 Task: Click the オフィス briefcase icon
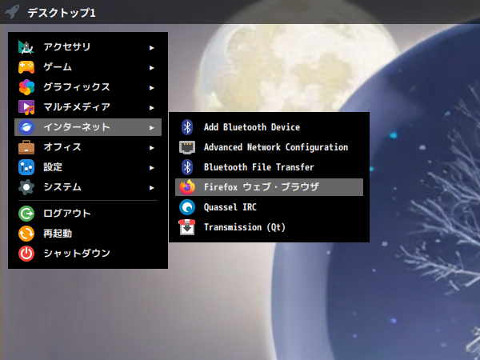26,147
